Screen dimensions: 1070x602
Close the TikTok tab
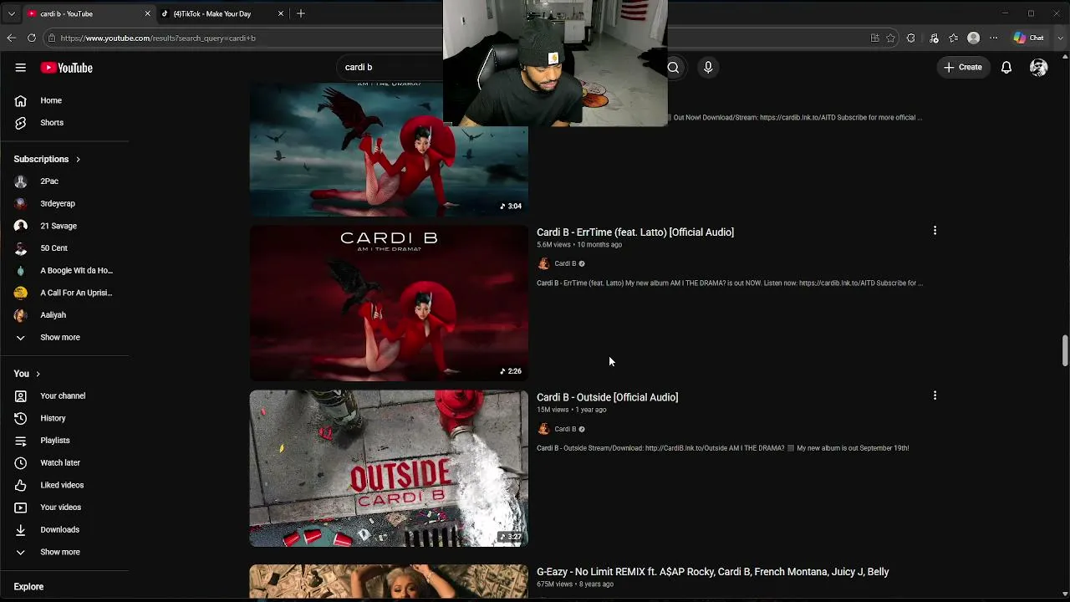click(281, 13)
